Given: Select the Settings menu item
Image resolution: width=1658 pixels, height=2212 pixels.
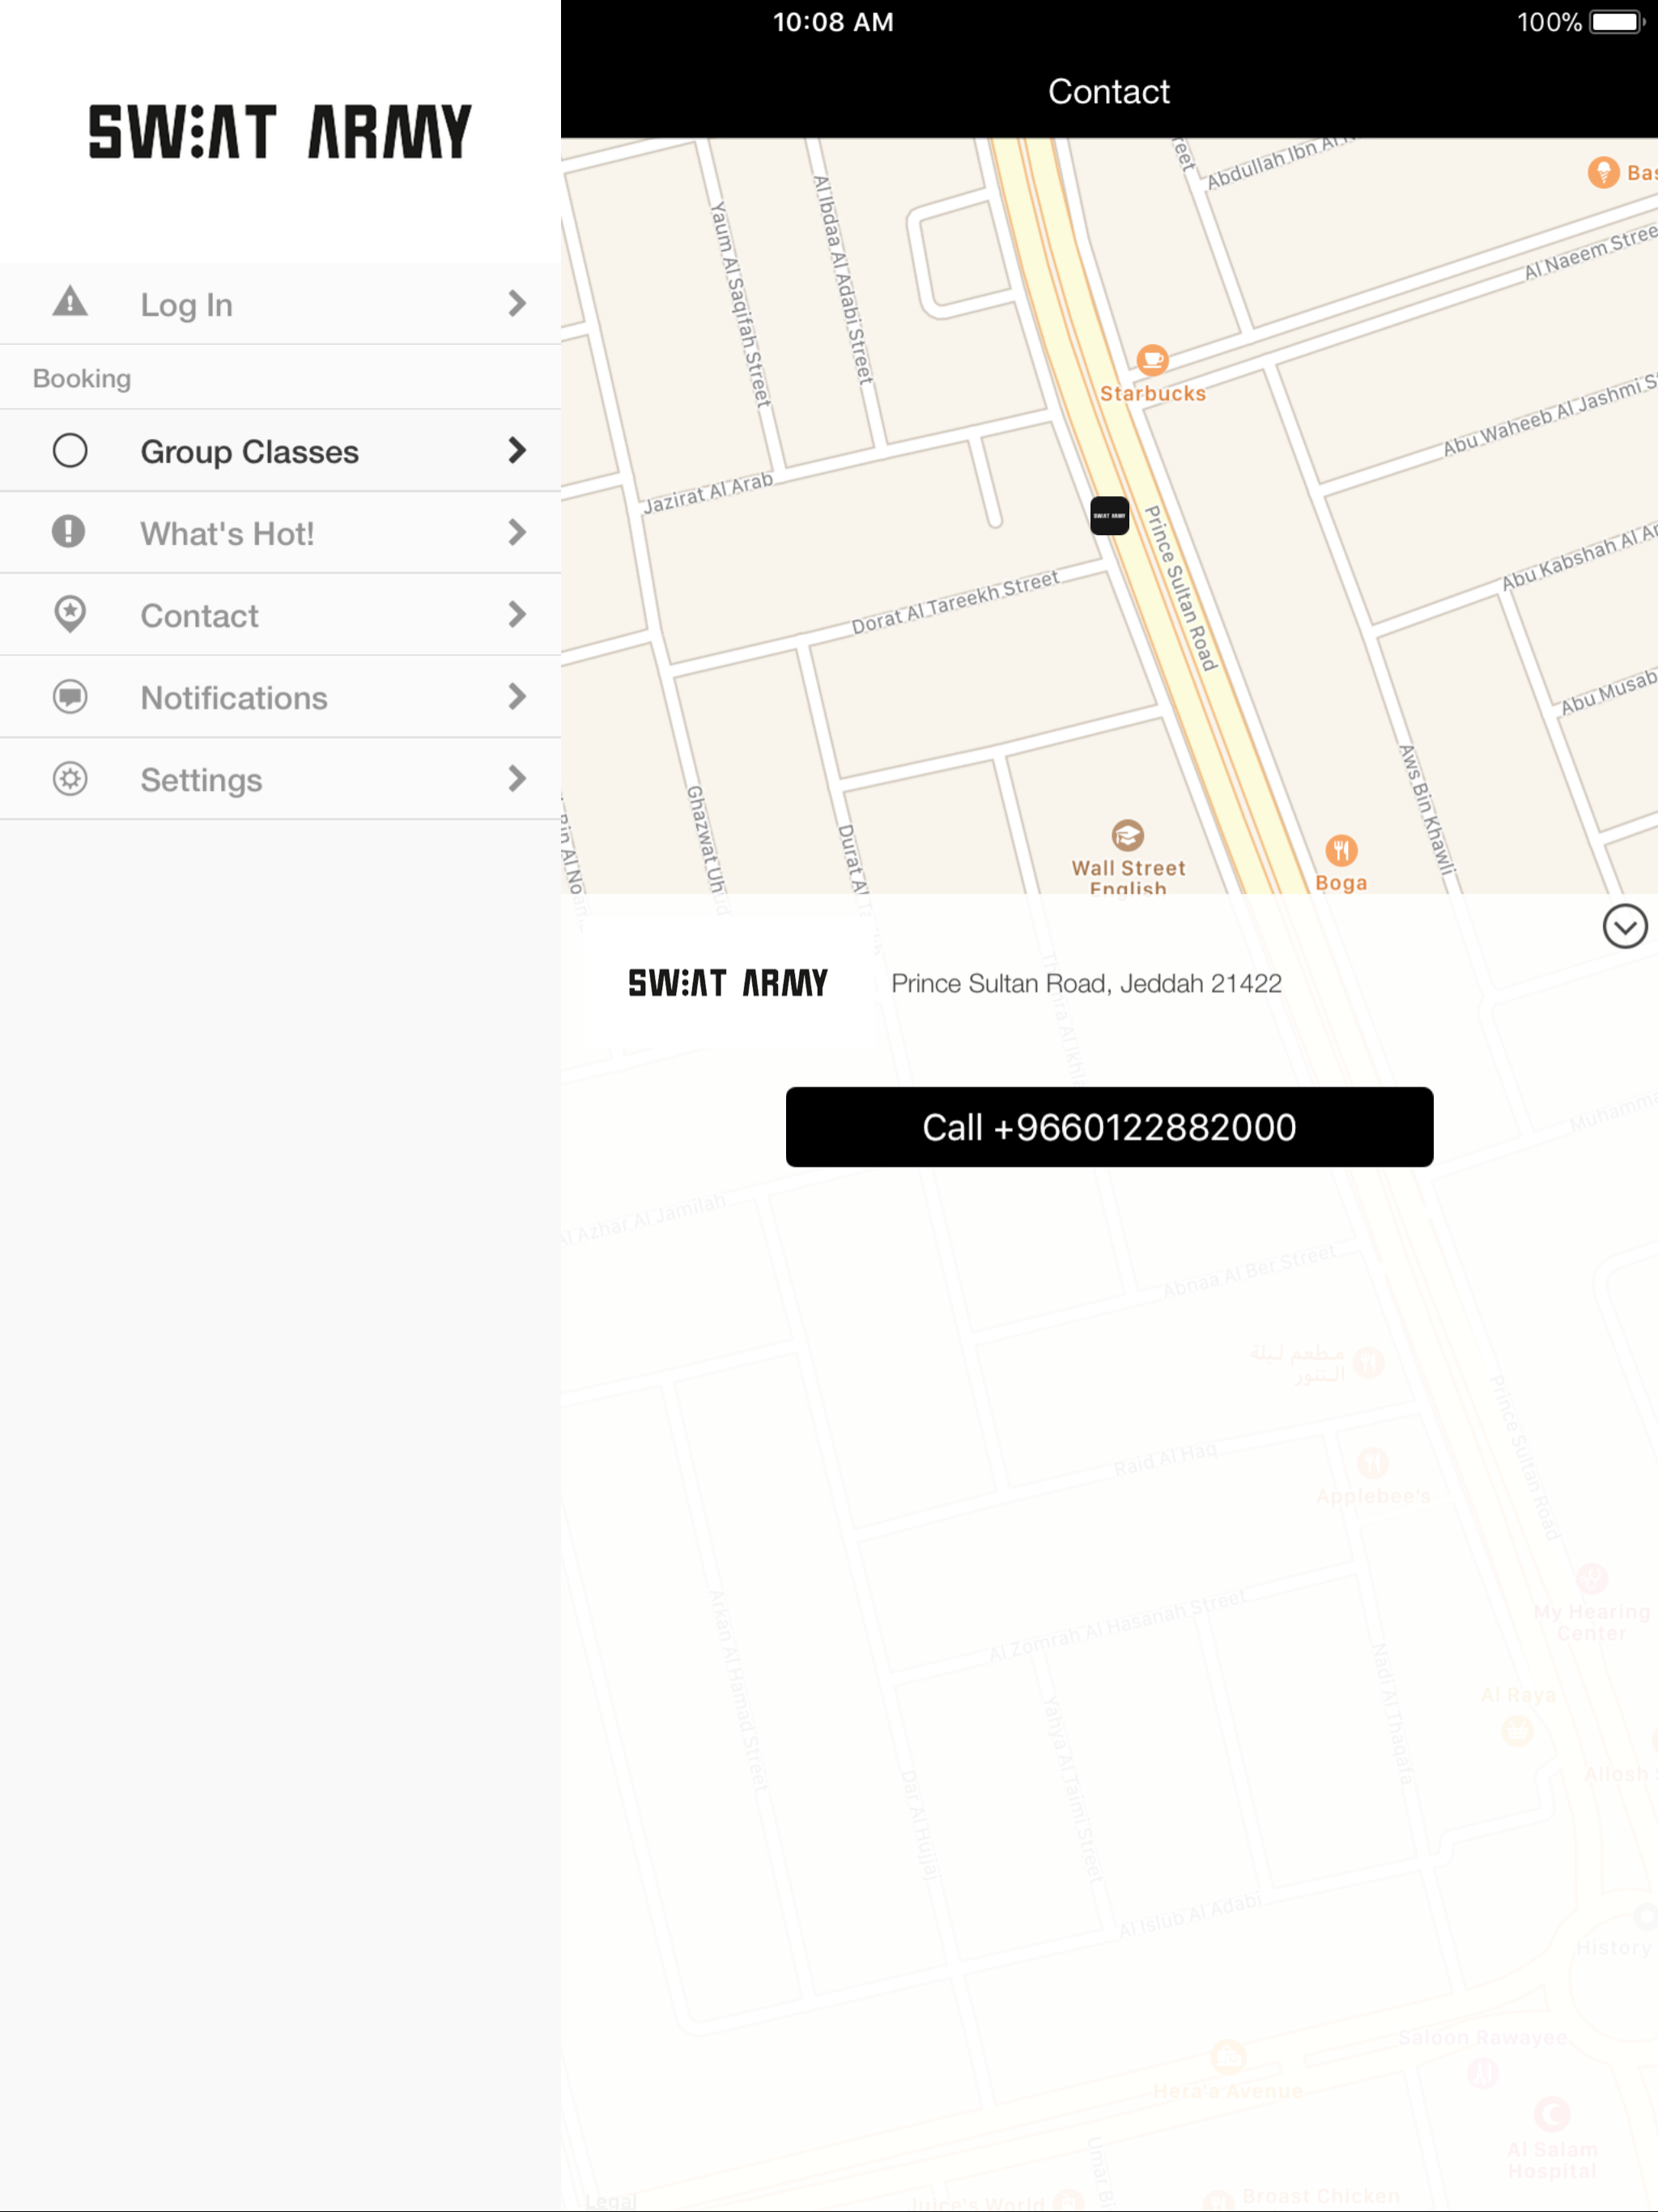Looking at the screenshot, I should 280,779.
